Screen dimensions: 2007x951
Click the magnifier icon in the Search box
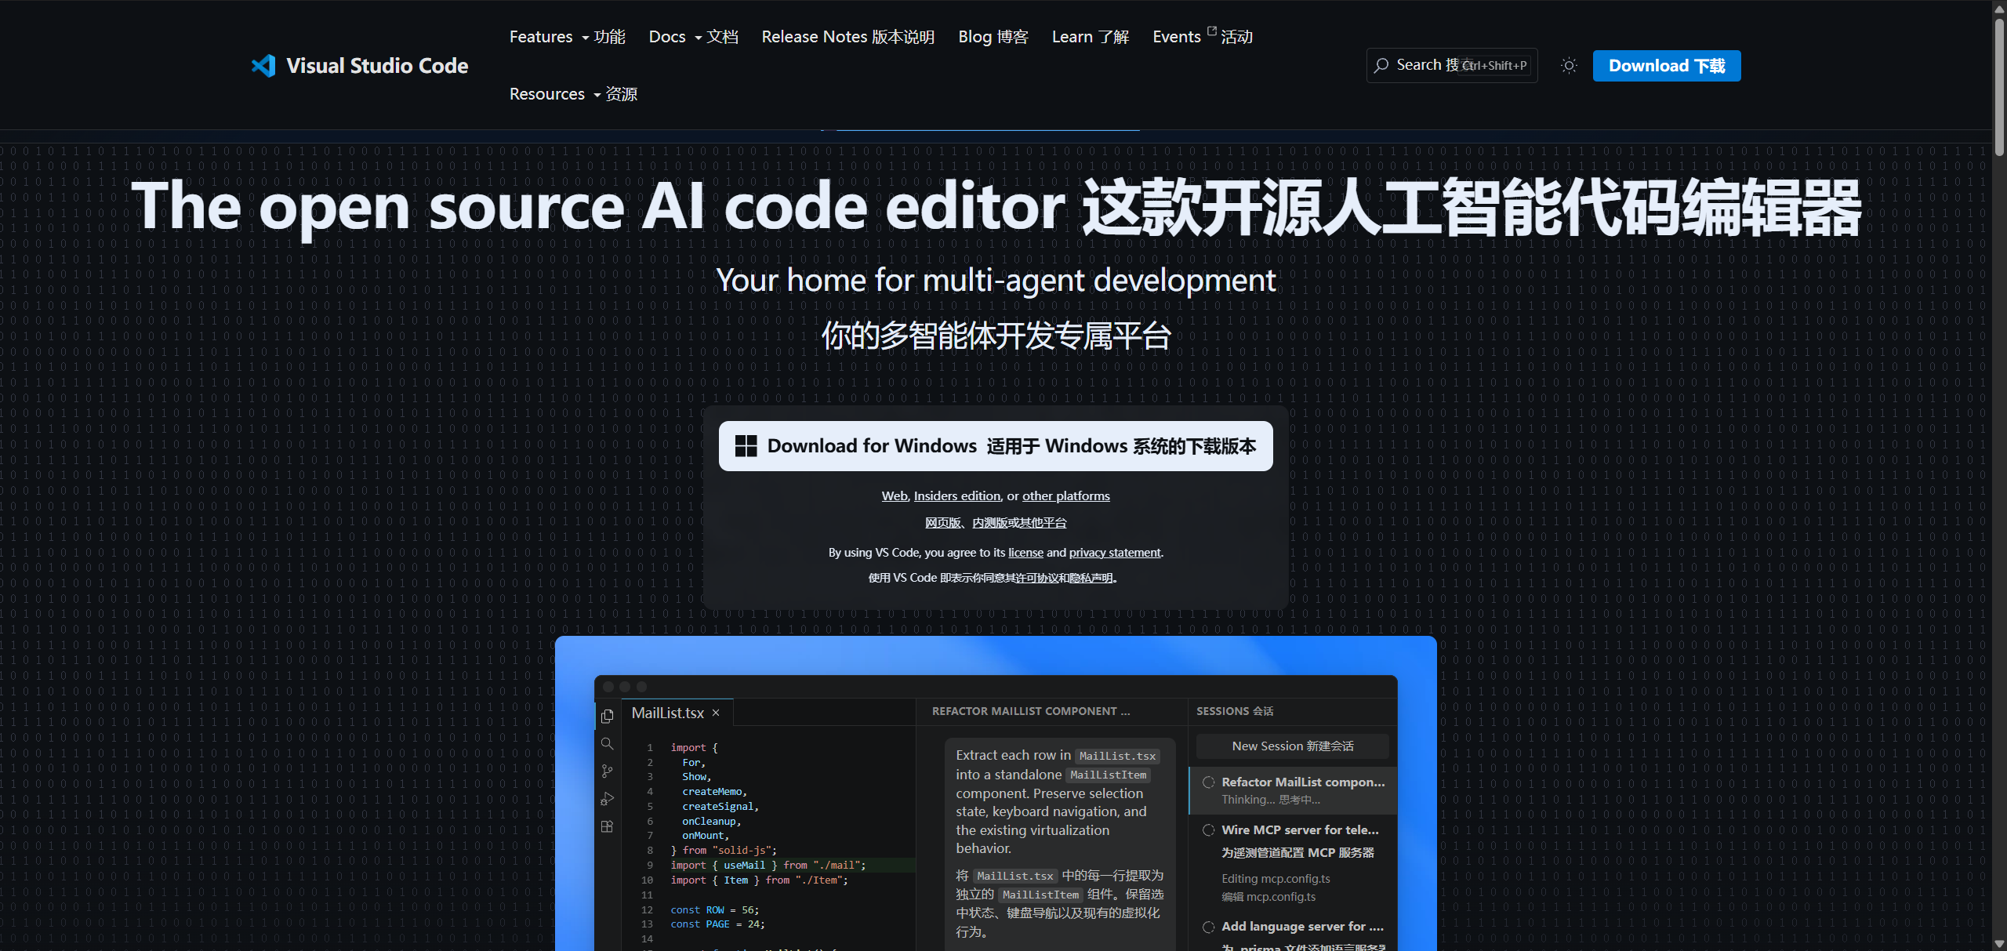click(1381, 66)
